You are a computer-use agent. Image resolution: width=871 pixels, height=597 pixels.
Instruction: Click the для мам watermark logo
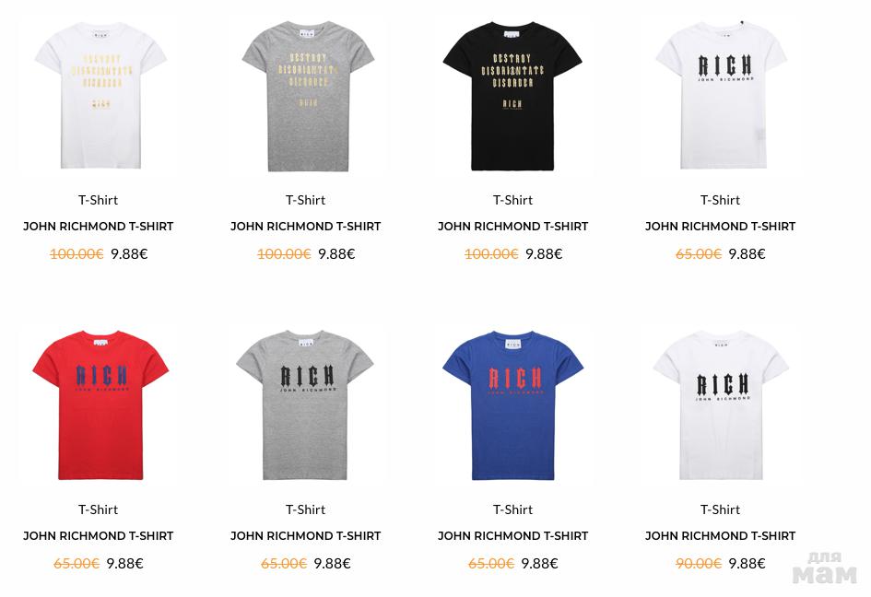click(x=825, y=568)
